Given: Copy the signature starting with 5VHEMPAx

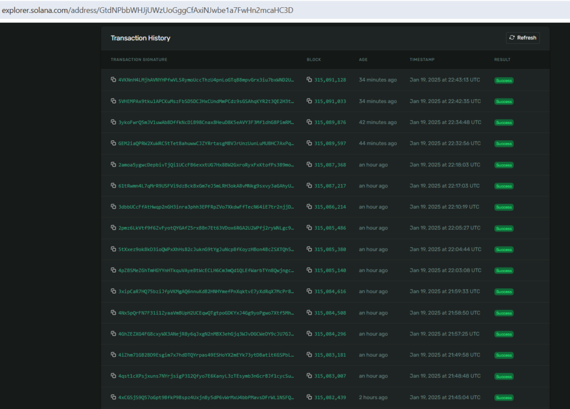Looking at the screenshot, I should 113,101.
